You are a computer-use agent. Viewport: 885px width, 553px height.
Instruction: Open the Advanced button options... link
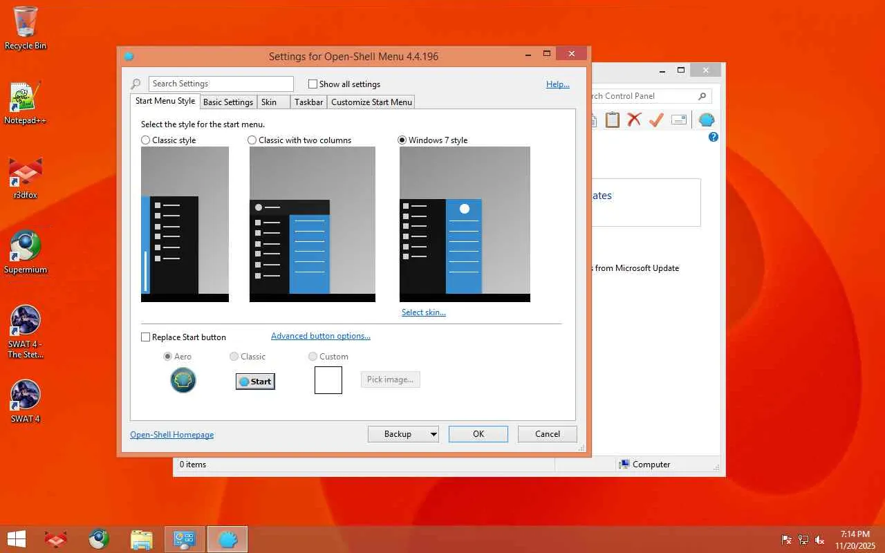(x=321, y=336)
